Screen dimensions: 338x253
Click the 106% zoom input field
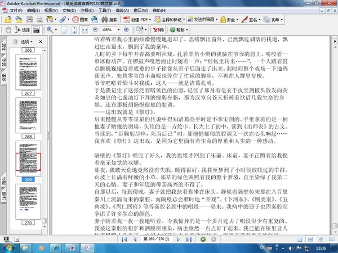click(108, 30)
